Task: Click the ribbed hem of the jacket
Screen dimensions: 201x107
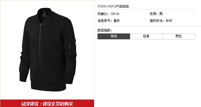Action: (x=49, y=86)
